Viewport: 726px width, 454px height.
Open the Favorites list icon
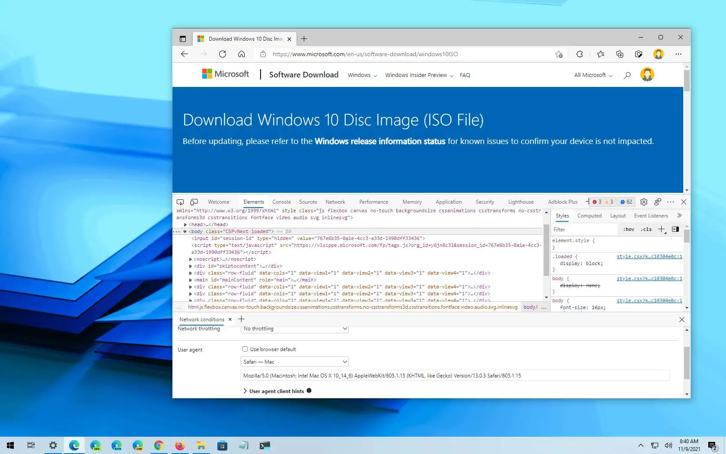601,54
